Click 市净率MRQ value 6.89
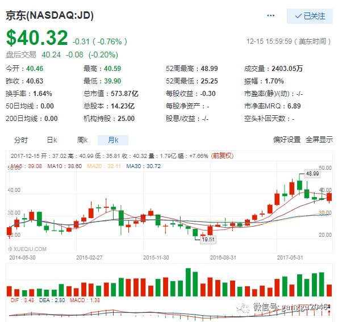Screen dimensions: 338x322 coord(294,106)
